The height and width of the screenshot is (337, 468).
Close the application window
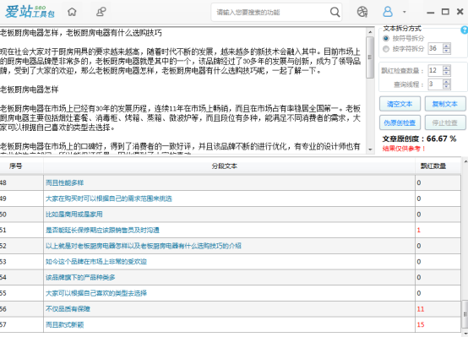click(x=460, y=12)
